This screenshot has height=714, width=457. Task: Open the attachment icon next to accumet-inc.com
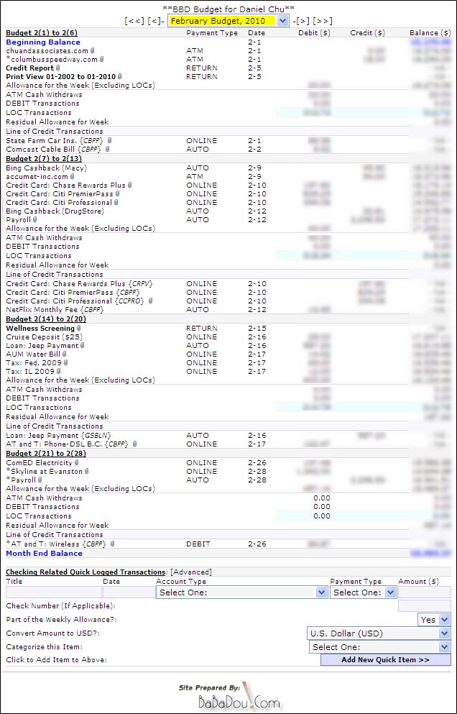[x=72, y=177]
